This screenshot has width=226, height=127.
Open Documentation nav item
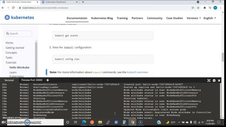pyautogui.click(x=77, y=18)
